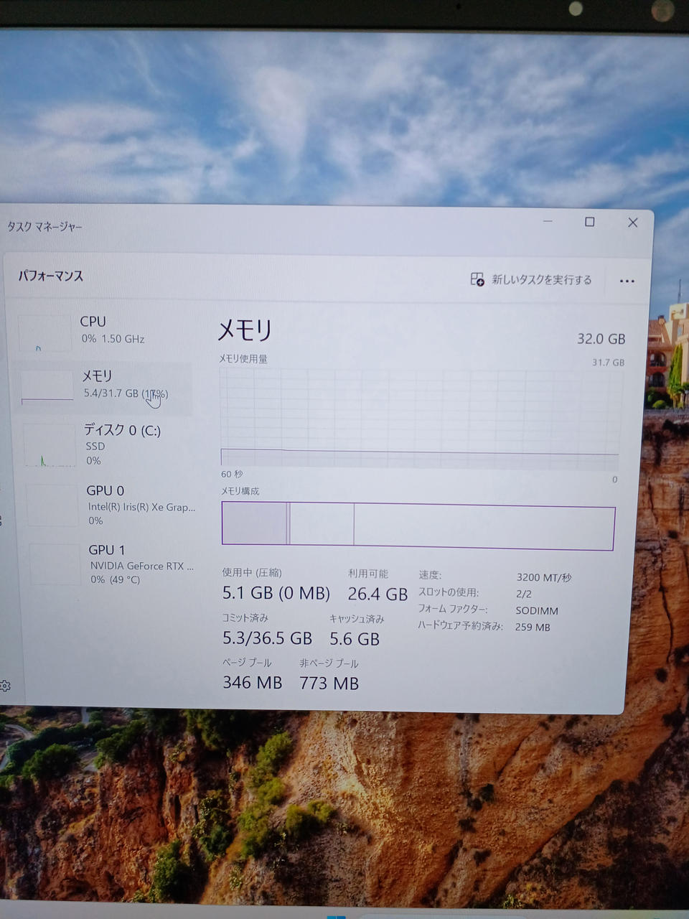Screen dimensions: 689x919
Task: Click the GPU 1 mini graph thumbnail
Action: coord(55,564)
